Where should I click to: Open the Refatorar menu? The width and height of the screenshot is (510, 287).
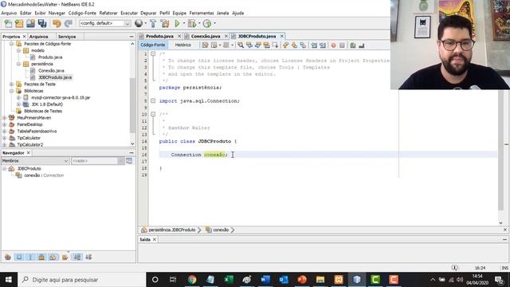tap(108, 13)
